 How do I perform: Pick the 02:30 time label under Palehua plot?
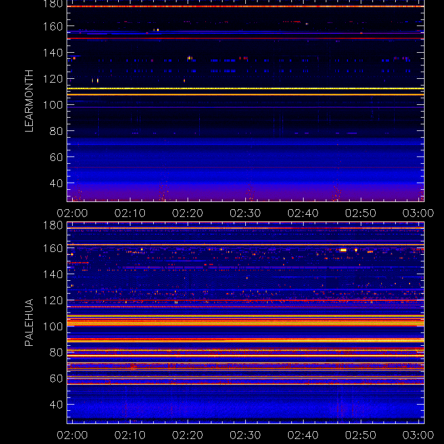245,435
